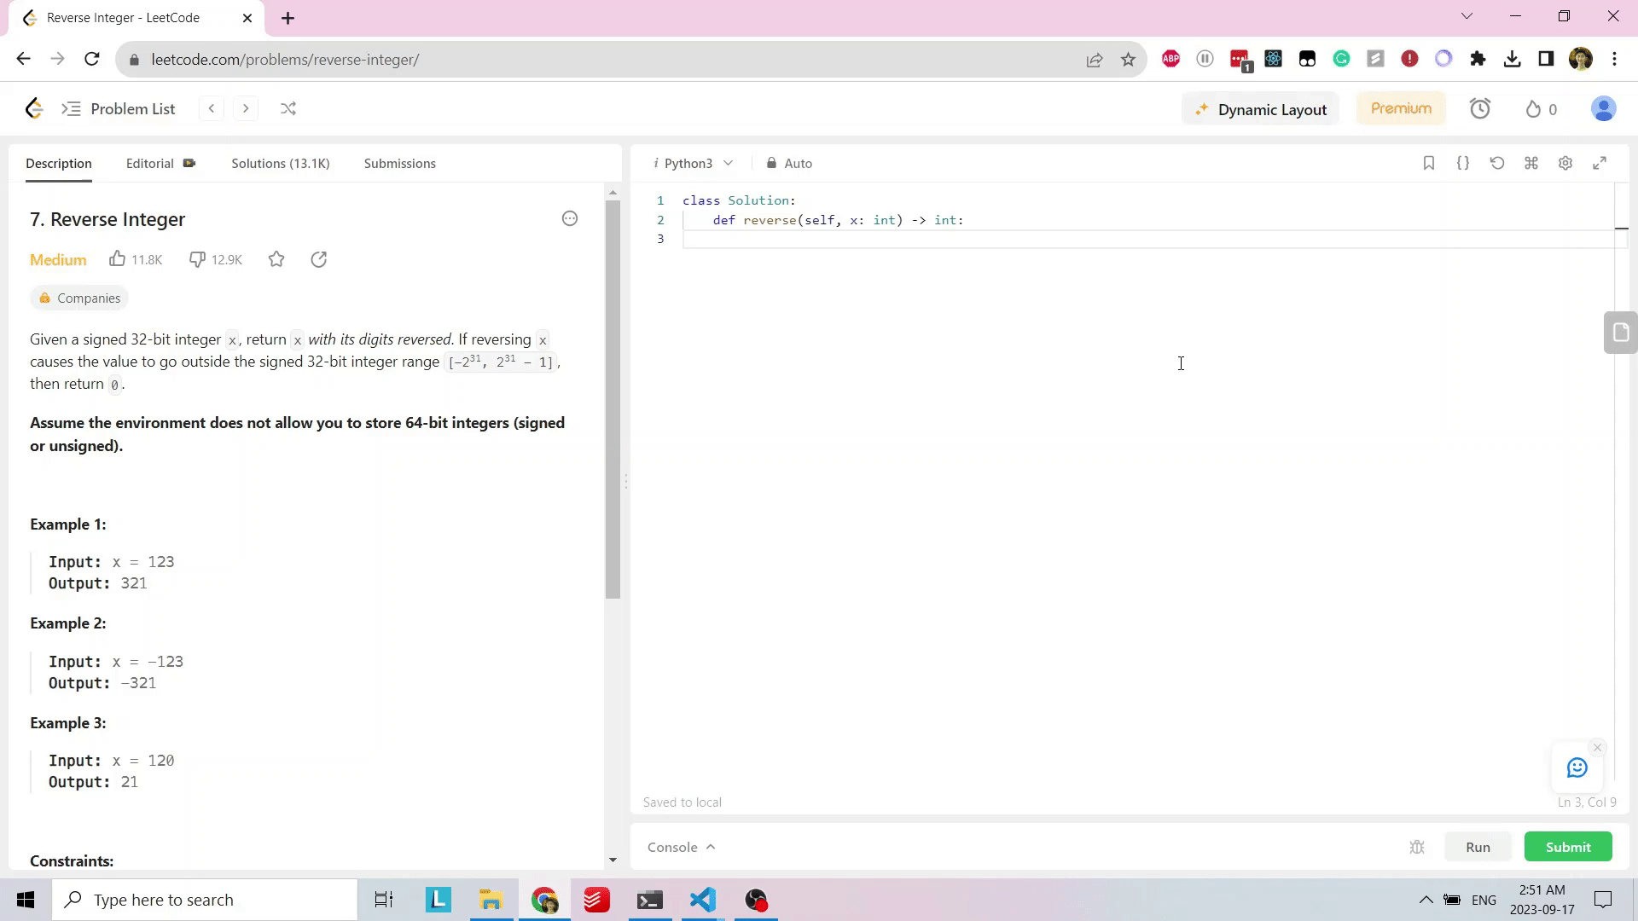This screenshot has height=921, width=1638.
Task: Click the timer icon in top navigation
Action: tap(1484, 108)
